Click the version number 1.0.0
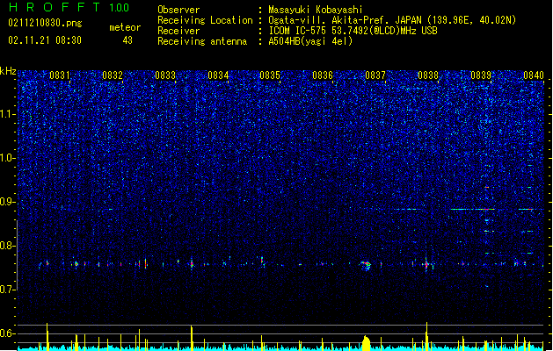Screen dimensions: 553x351 119,8
